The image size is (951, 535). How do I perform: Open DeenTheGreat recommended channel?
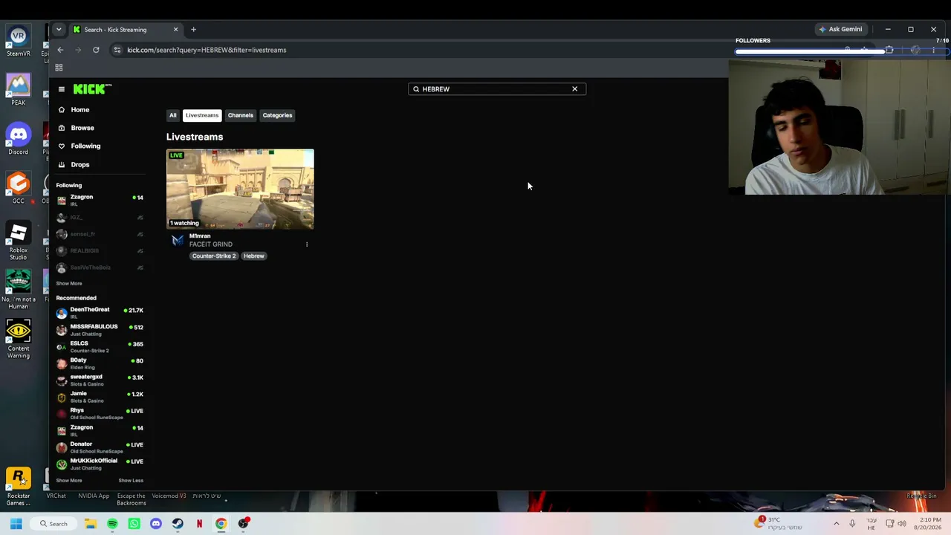(x=100, y=313)
